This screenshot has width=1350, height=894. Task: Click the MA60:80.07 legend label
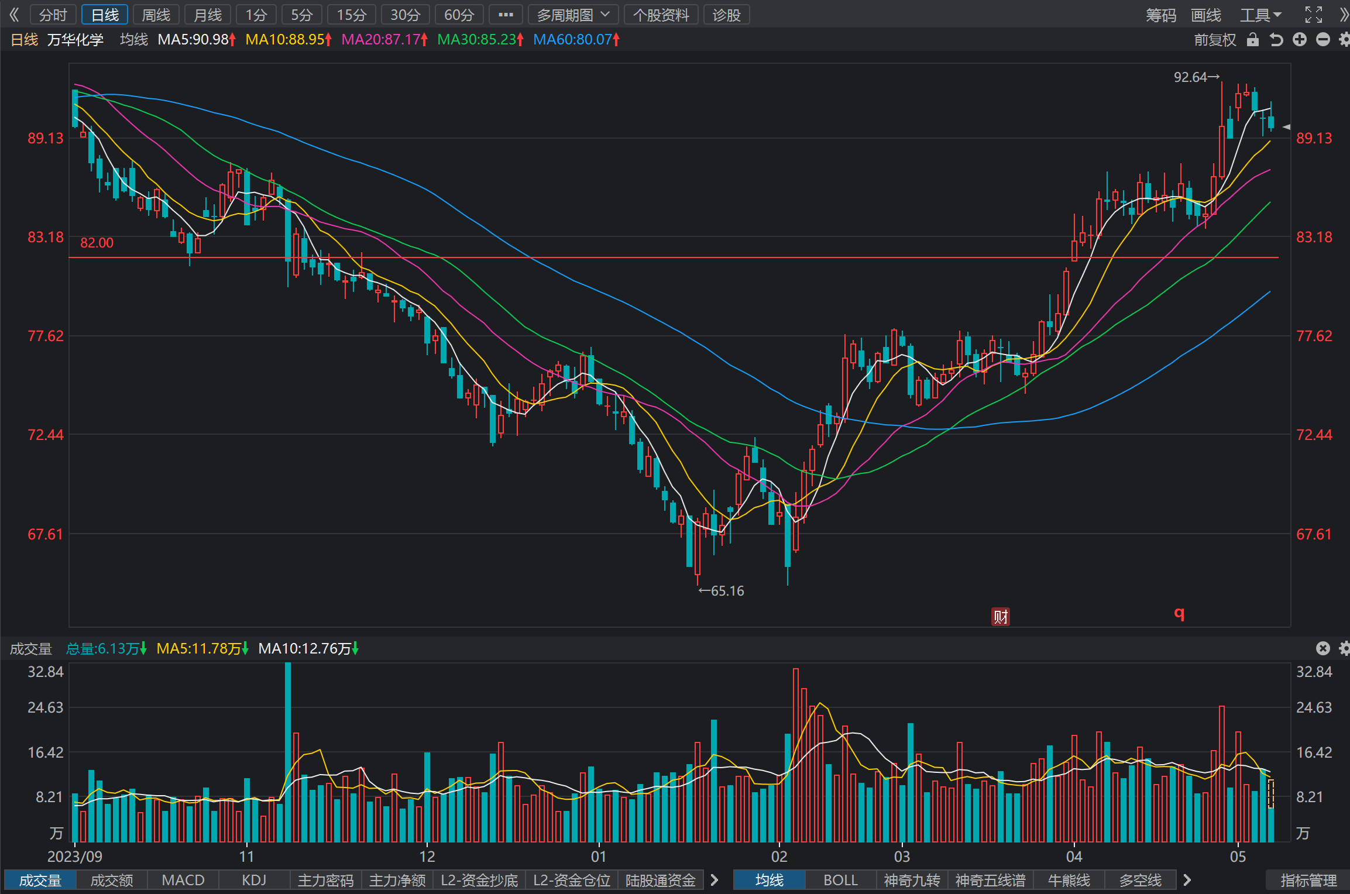pyautogui.click(x=576, y=40)
